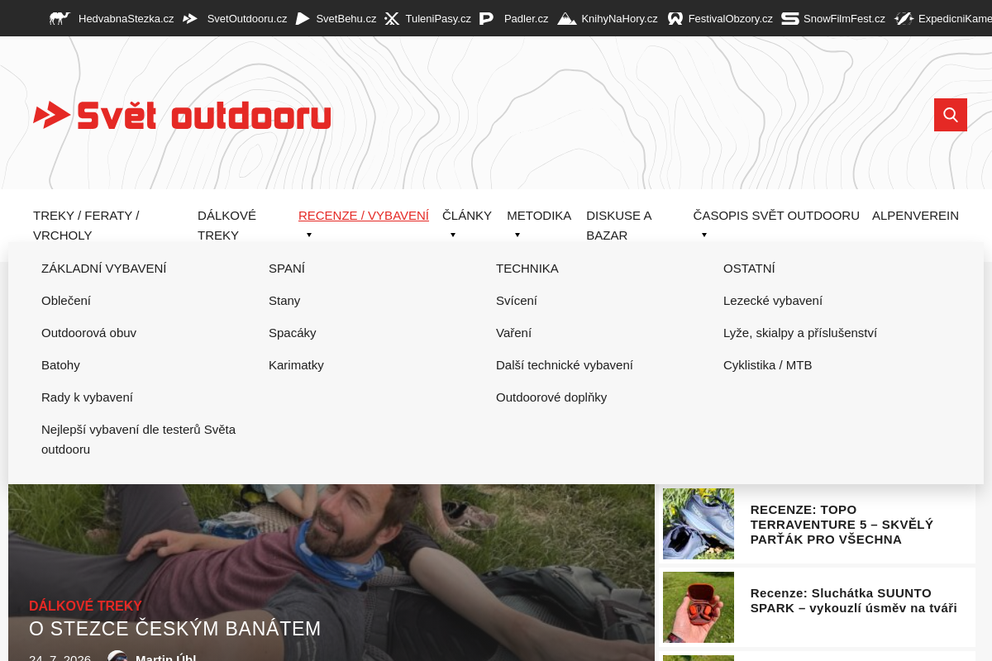Expand the Metodika dropdown arrow
The width and height of the screenshot is (992, 661).
click(517, 235)
